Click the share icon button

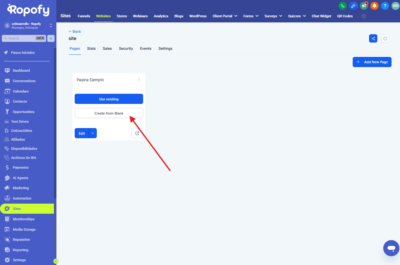tap(373, 38)
